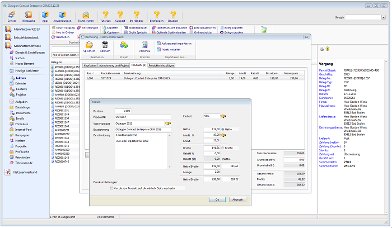
Task: Click the Position input field
Action: pos(123,111)
